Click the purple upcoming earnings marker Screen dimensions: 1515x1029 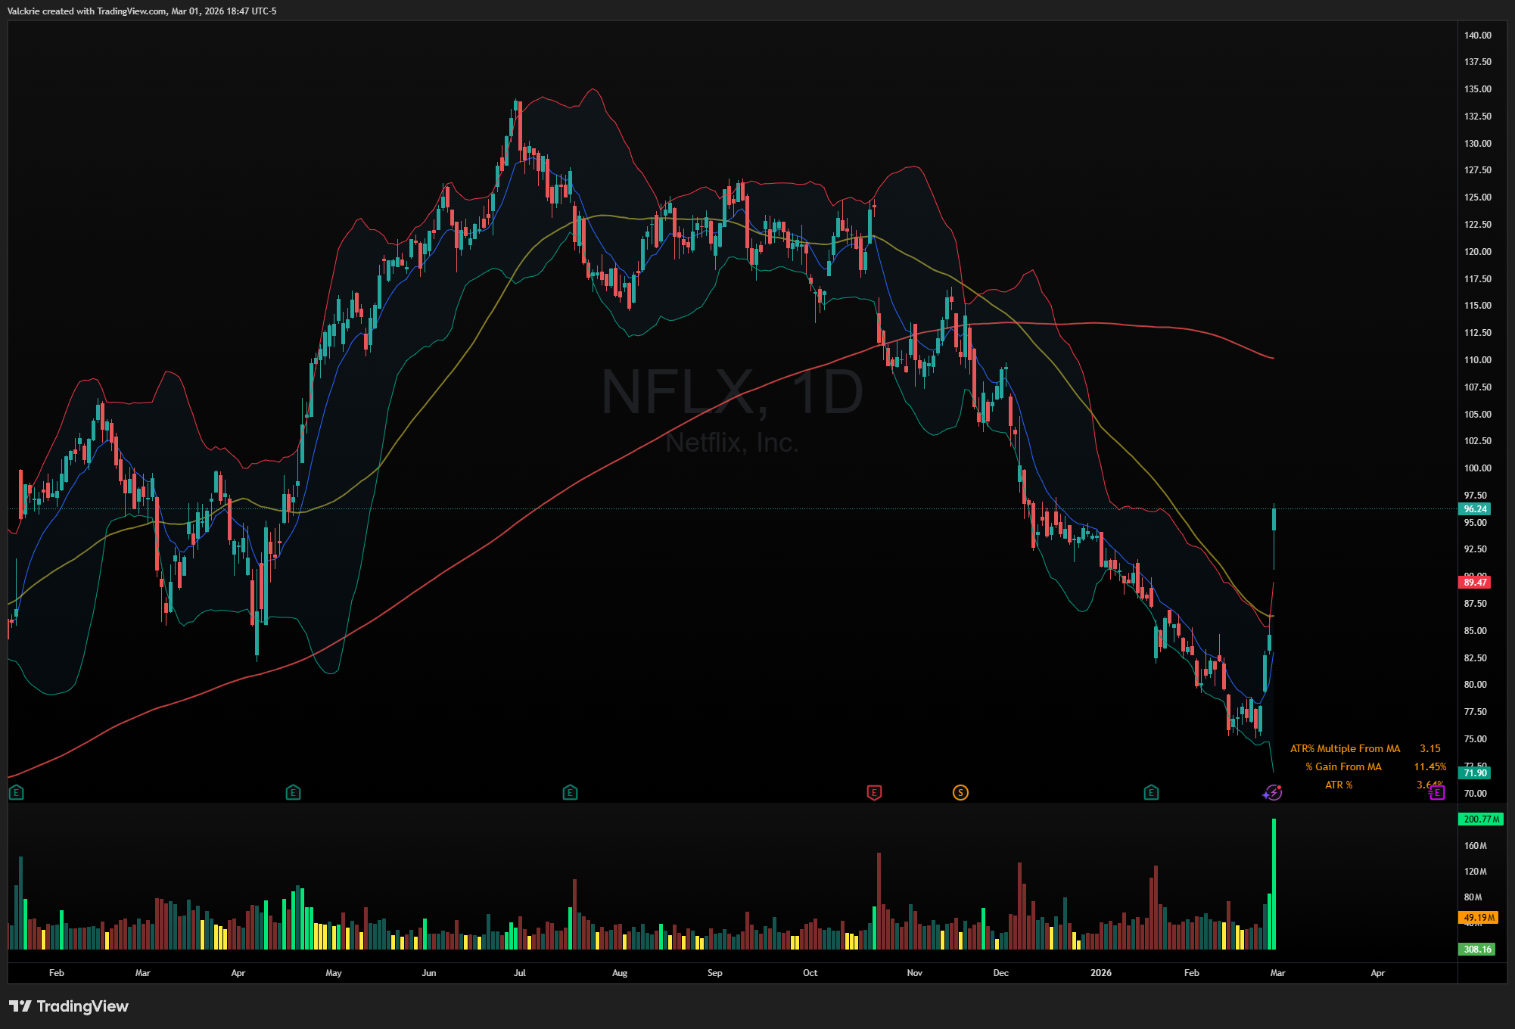(x=1437, y=792)
